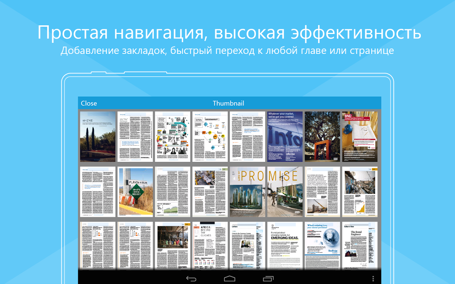Viewport: 455px width, 284px height.
Task: Select the Emerging Ideas advertisement page
Action: tap(285, 246)
